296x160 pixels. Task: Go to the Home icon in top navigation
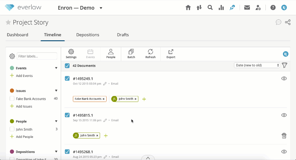188,8
